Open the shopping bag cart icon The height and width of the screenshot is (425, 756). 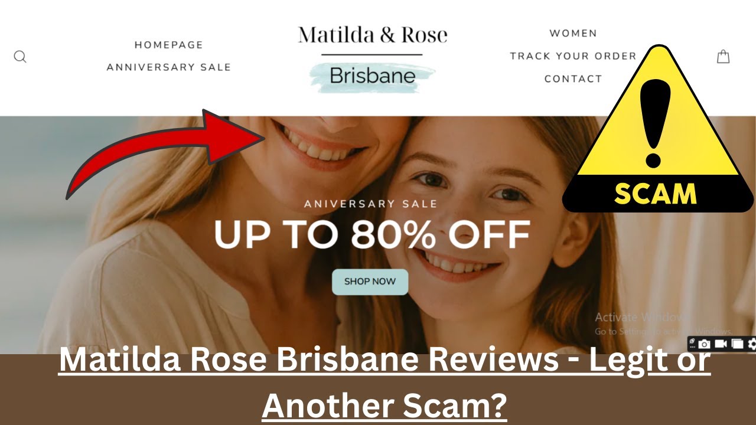(723, 57)
